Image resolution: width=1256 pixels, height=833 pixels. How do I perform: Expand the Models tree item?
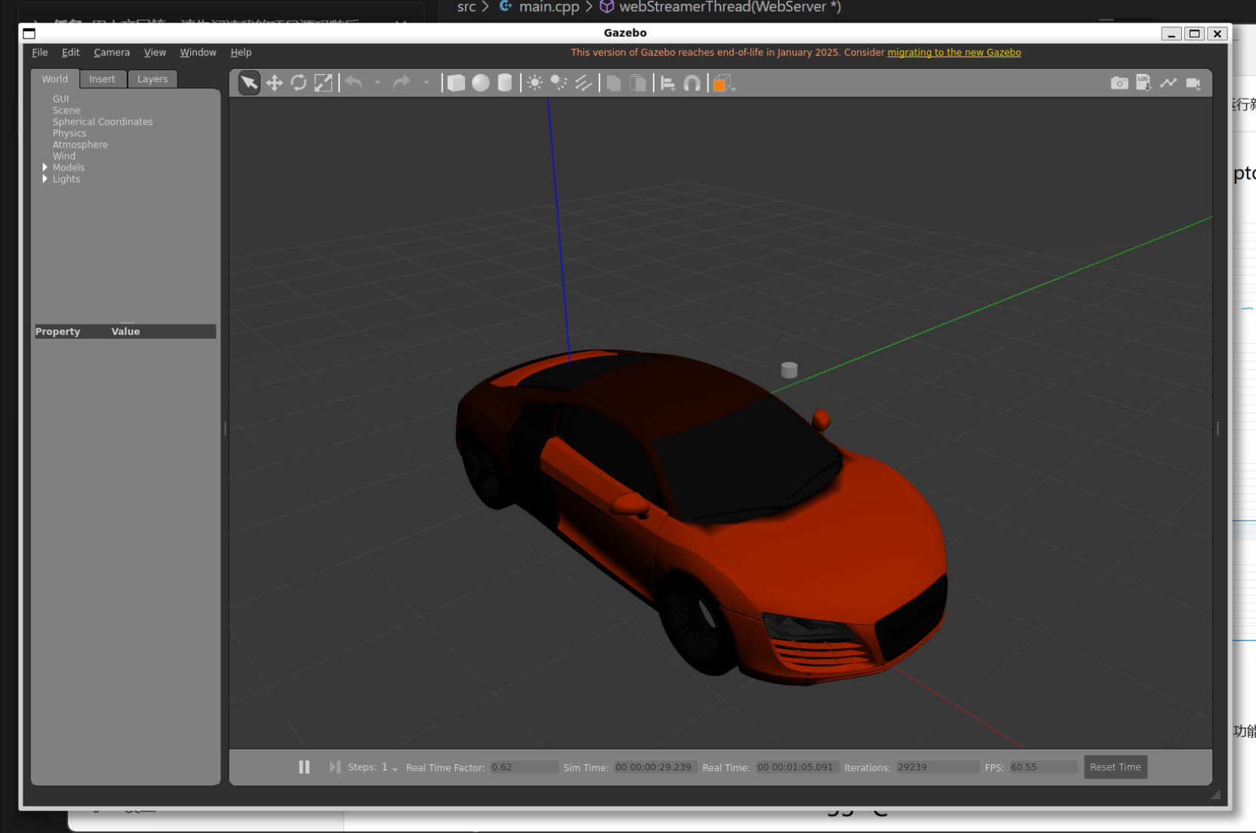coord(45,168)
